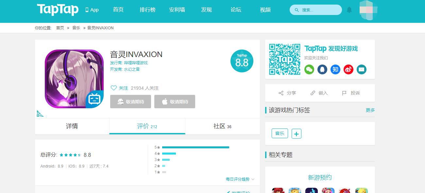Open the notifications bell
The image size is (425, 193).
point(349,10)
